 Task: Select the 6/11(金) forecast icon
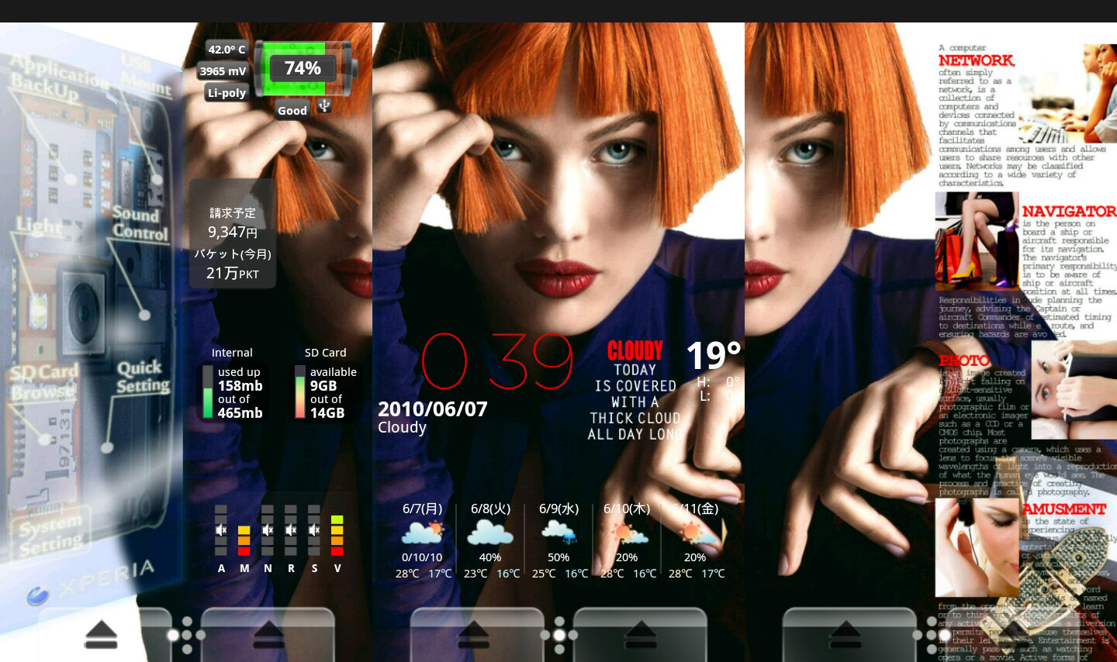click(698, 533)
